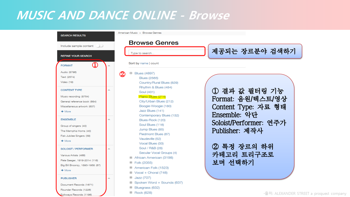Image resolution: width=350 pixels, height=197 pixels.
Task: Filter by Rounder Records publisher
Action: tap(76, 190)
